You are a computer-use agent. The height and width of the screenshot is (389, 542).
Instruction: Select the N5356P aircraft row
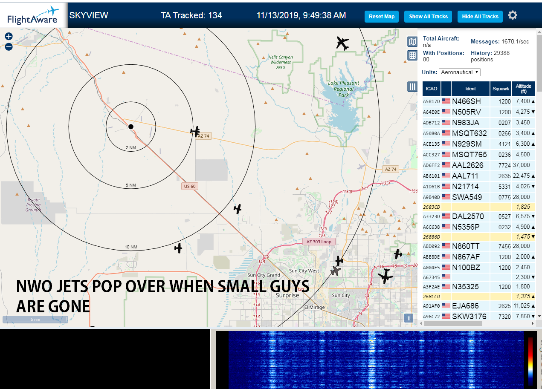(479, 227)
